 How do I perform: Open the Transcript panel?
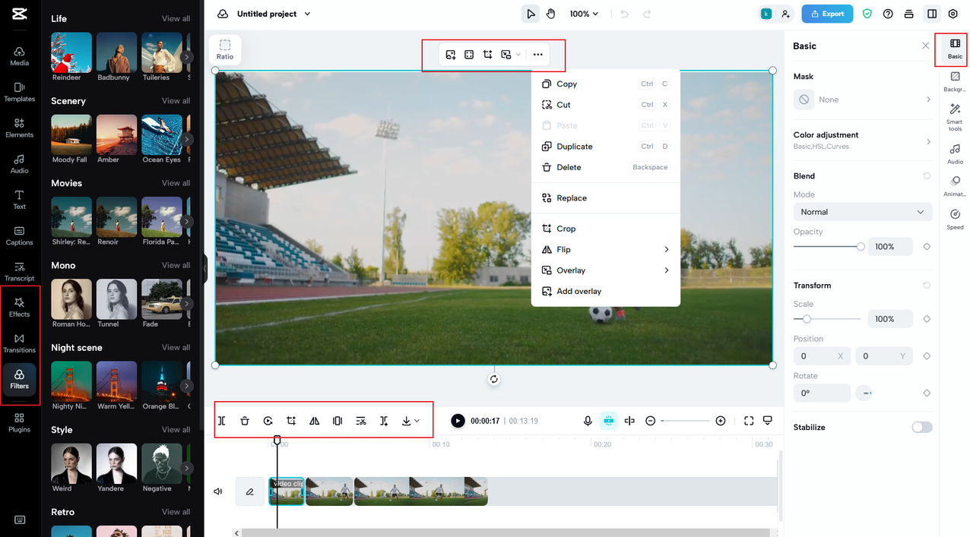pos(20,271)
